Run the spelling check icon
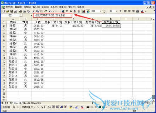The width and height of the screenshot is (156, 113). click(x=28, y=11)
